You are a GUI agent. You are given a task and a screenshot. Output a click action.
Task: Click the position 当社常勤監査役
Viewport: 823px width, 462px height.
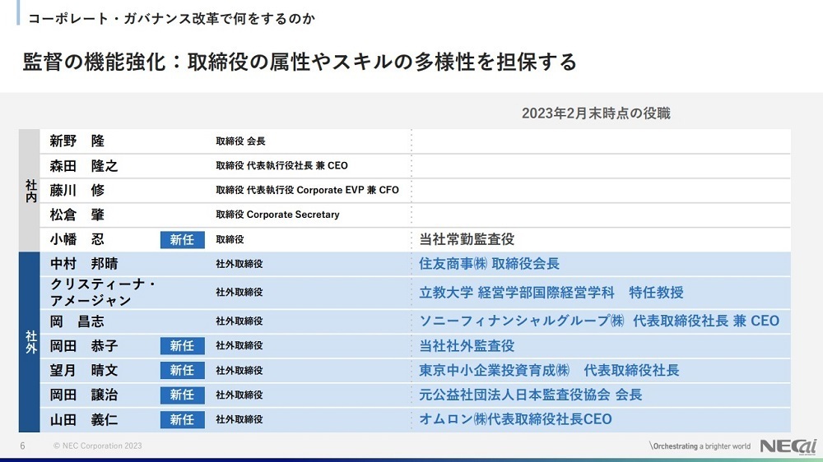[x=467, y=239]
